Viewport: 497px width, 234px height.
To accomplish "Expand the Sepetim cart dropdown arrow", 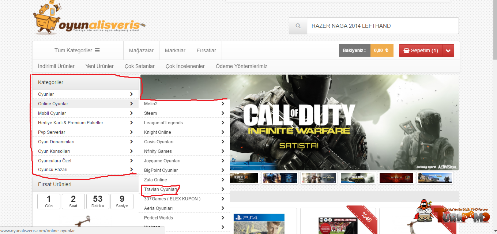I will coord(448,50).
